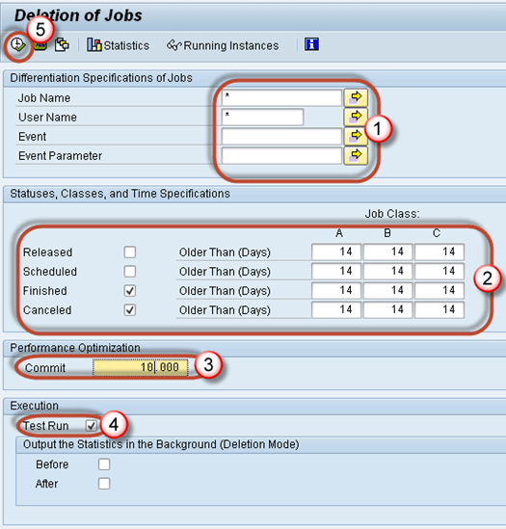
Task: Select Released days field for class A
Action: pos(336,251)
